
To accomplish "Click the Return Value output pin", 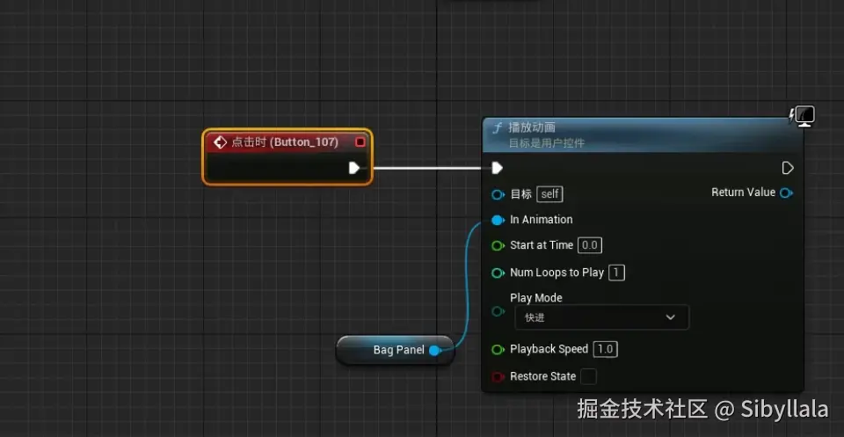I will 786,193.
